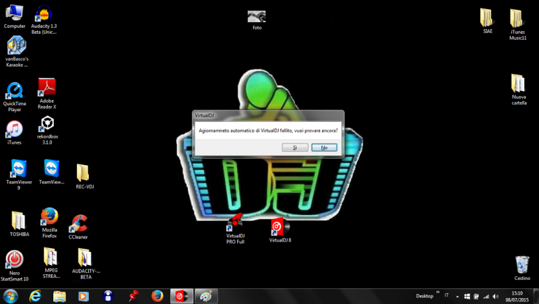Image resolution: width=539 pixels, height=304 pixels.
Task: Open Internet Explorer from taskbar
Action: pyautogui.click(x=35, y=296)
